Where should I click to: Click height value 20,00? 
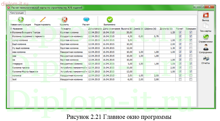tap(129, 32)
